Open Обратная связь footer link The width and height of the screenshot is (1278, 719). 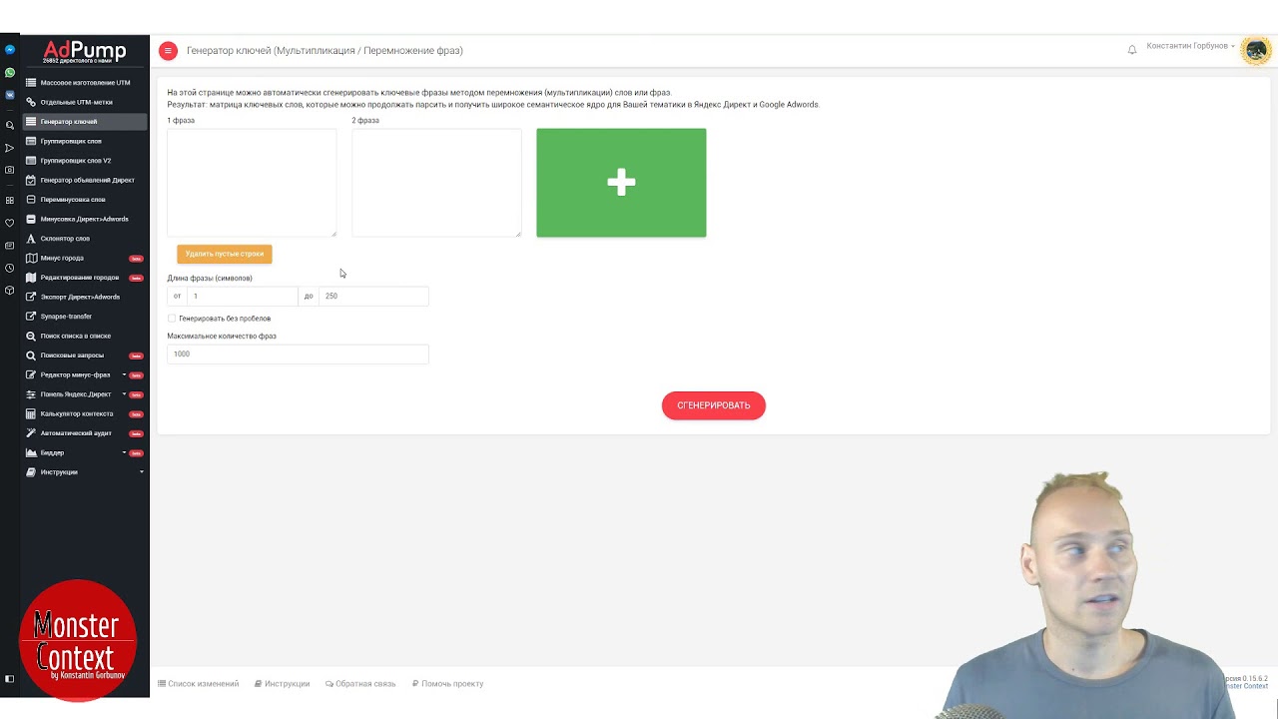point(360,684)
